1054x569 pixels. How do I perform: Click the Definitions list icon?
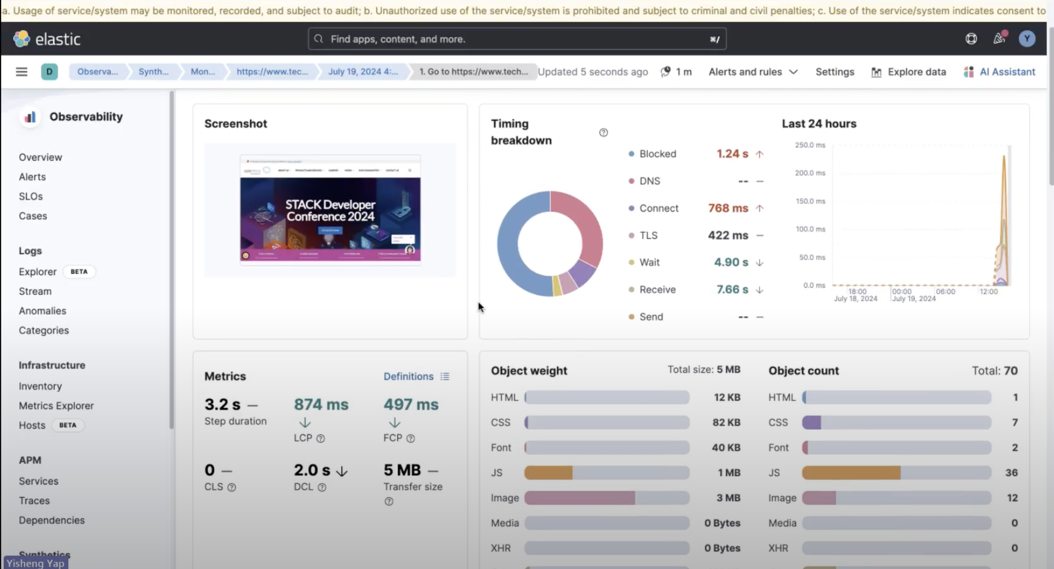click(445, 376)
